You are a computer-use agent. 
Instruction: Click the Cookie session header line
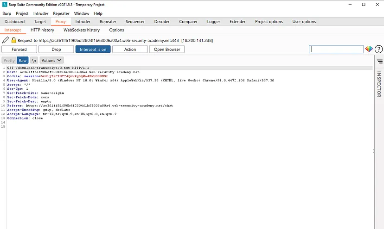(x=58, y=76)
